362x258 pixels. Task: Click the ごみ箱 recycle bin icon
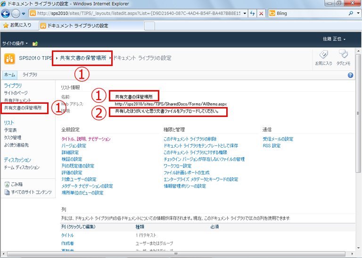(7, 184)
